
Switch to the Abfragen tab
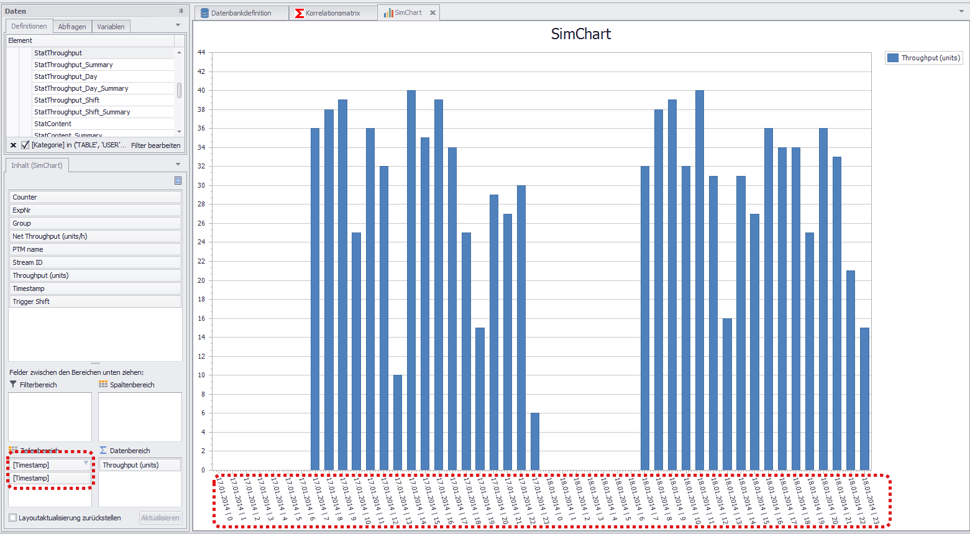72,27
